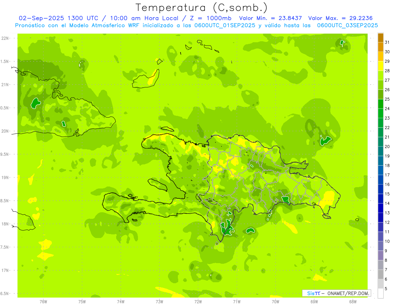Click the 27–28 yellow-green legend swatch
The width and height of the screenshot is (396, 306).
coord(380,76)
